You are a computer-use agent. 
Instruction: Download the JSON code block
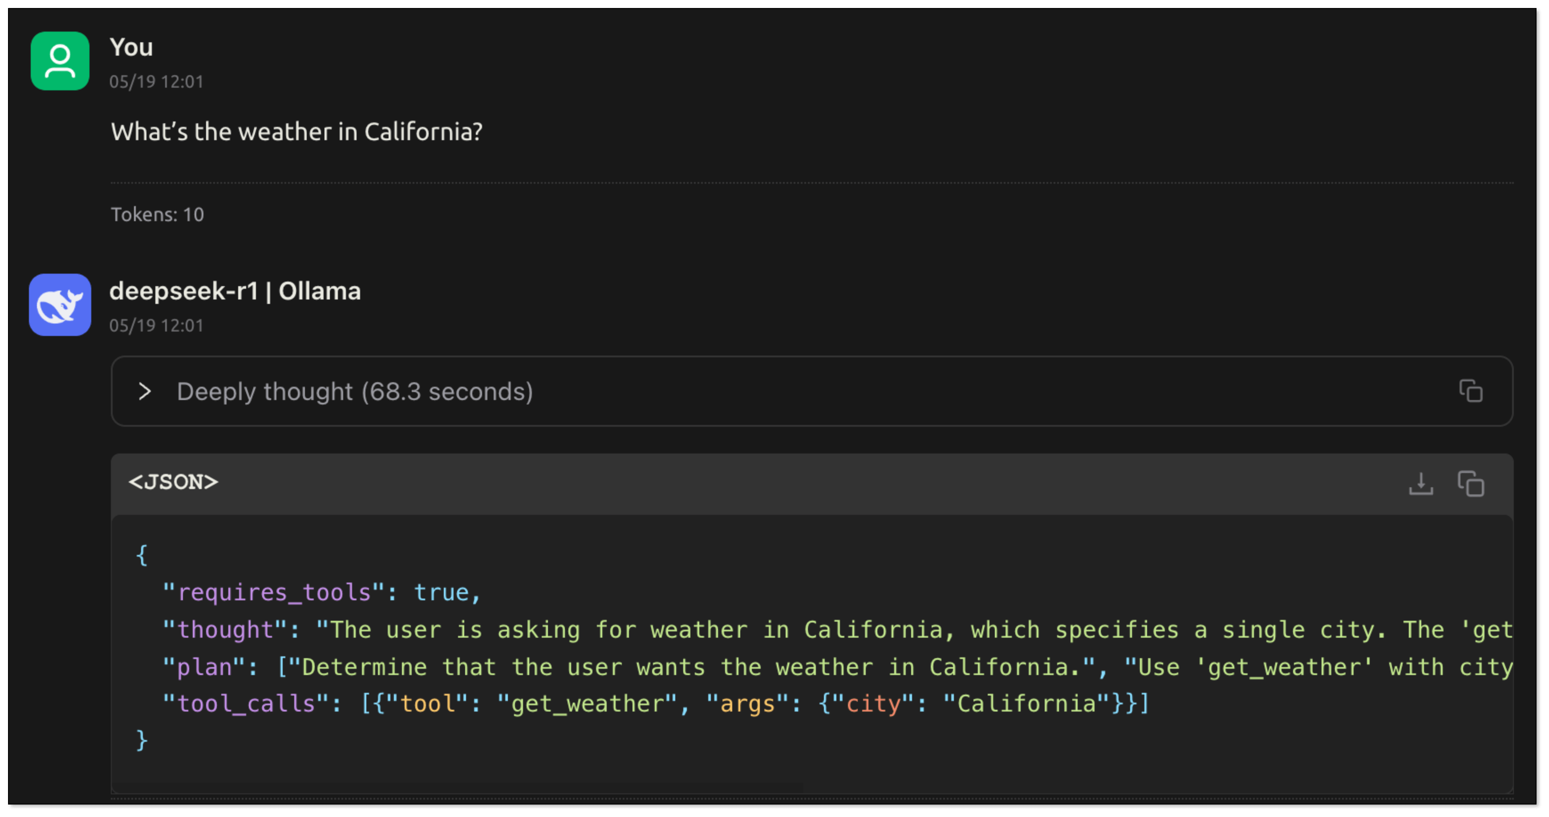(1420, 483)
